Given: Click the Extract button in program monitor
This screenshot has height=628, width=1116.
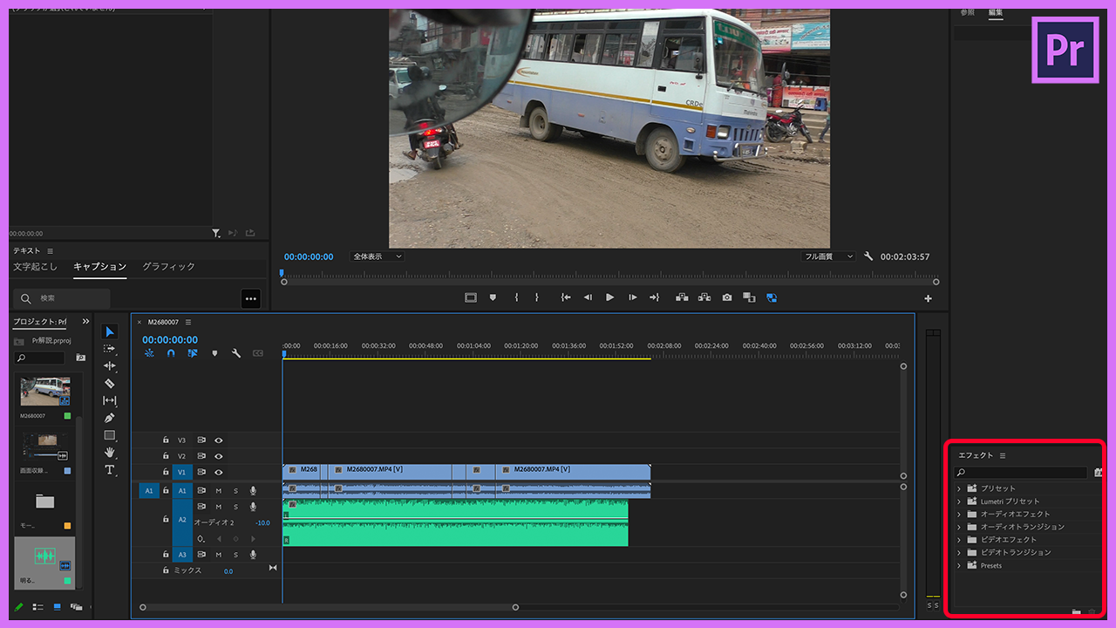Looking at the screenshot, I should pyautogui.click(x=704, y=297).
